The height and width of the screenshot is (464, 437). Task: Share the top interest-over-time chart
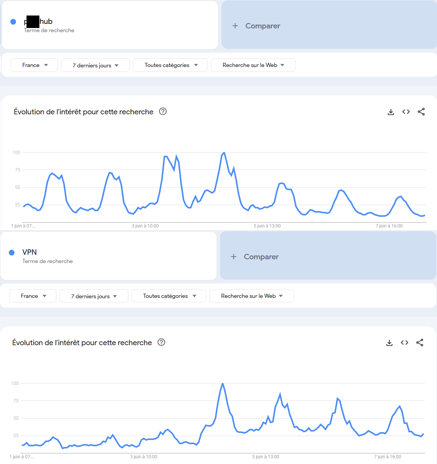point(421,112)
